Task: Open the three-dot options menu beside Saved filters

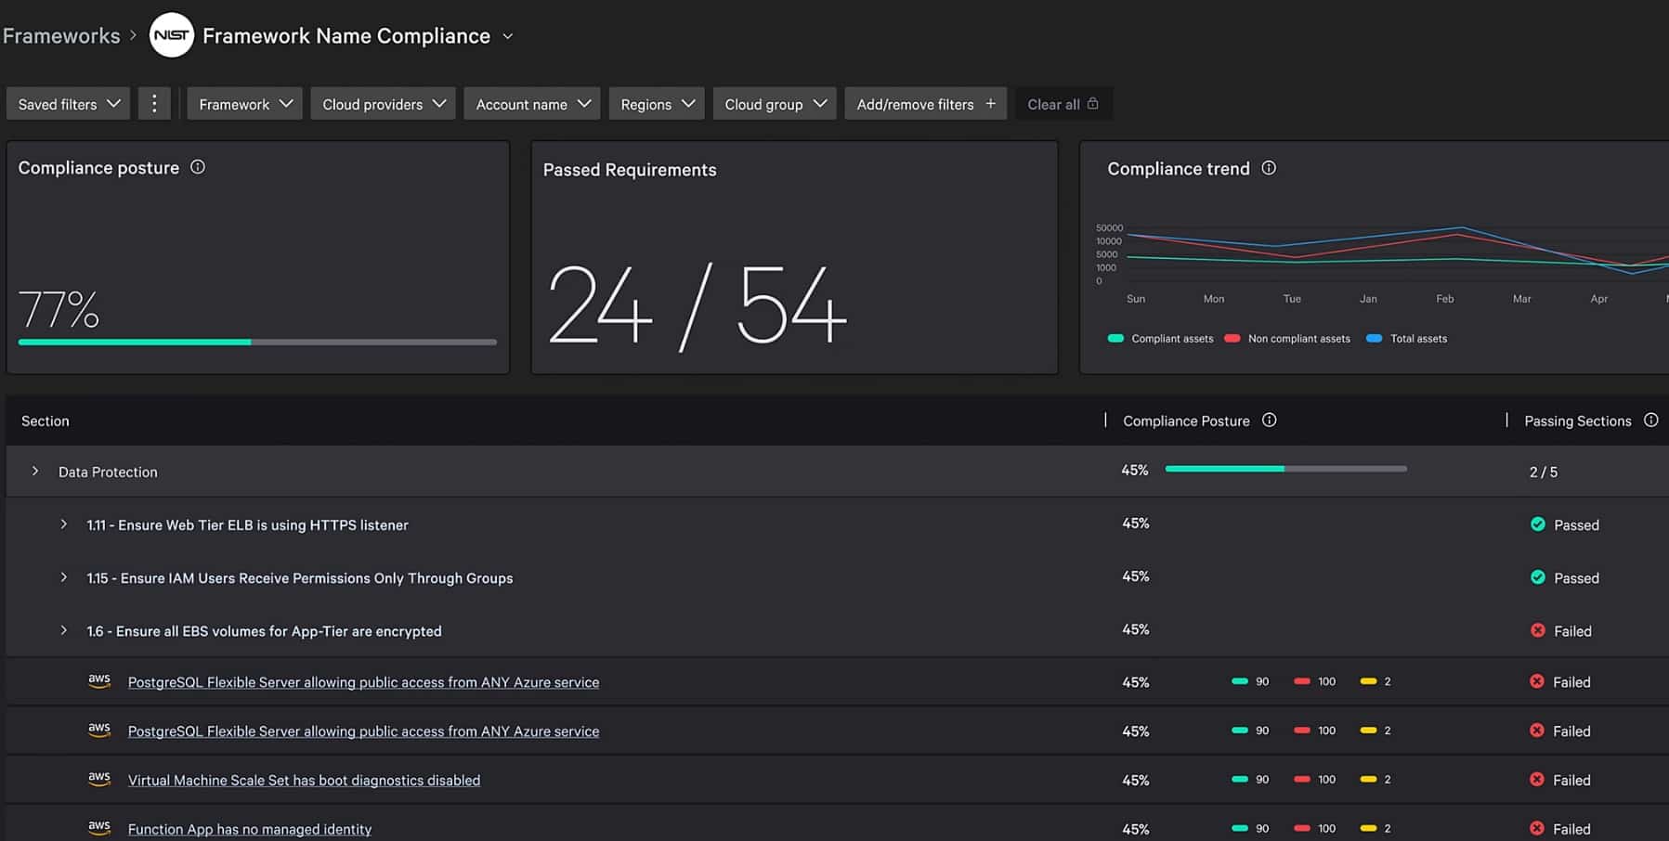Action: (154, 104)
